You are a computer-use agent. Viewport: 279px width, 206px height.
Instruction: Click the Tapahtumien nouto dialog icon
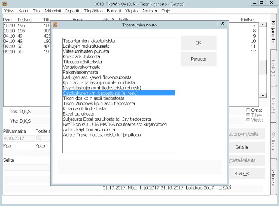click(x=55, y=25)
